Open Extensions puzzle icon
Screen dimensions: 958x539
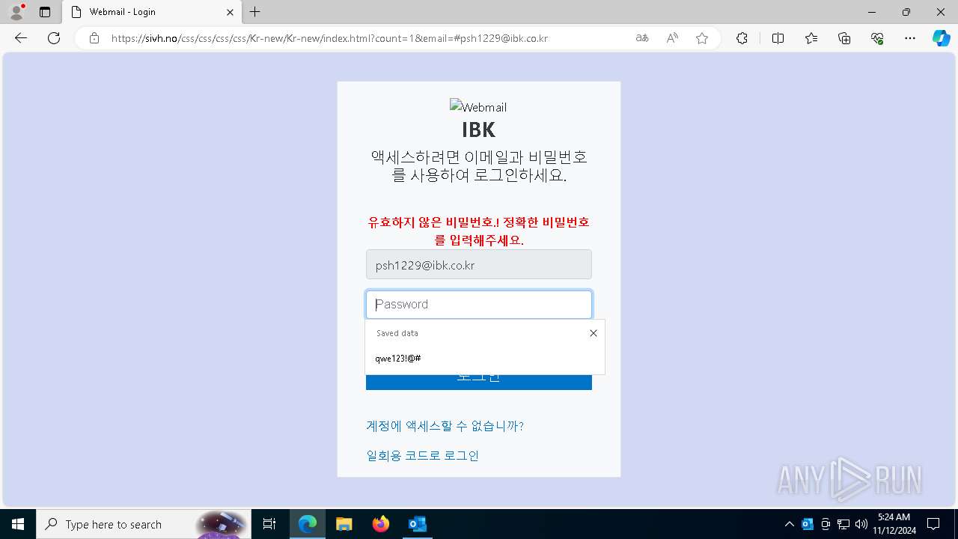click(742, 38)
